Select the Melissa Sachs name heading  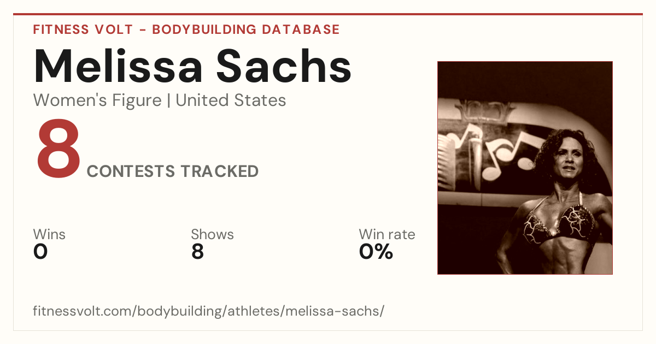[x=192, y=66]
